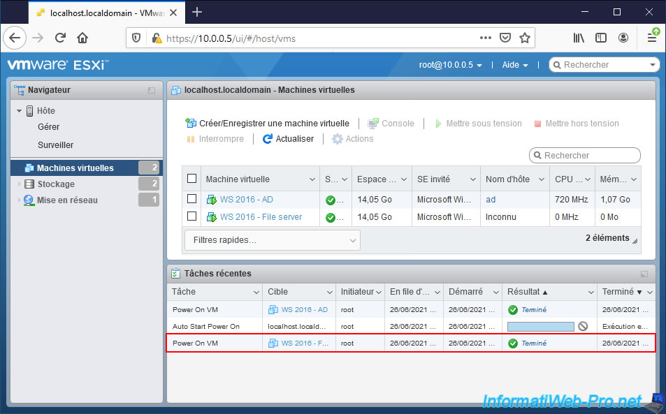Click the Actions gear icon
Image resolution: width=666 pixels, height=414 pixels.
(338, 139)
